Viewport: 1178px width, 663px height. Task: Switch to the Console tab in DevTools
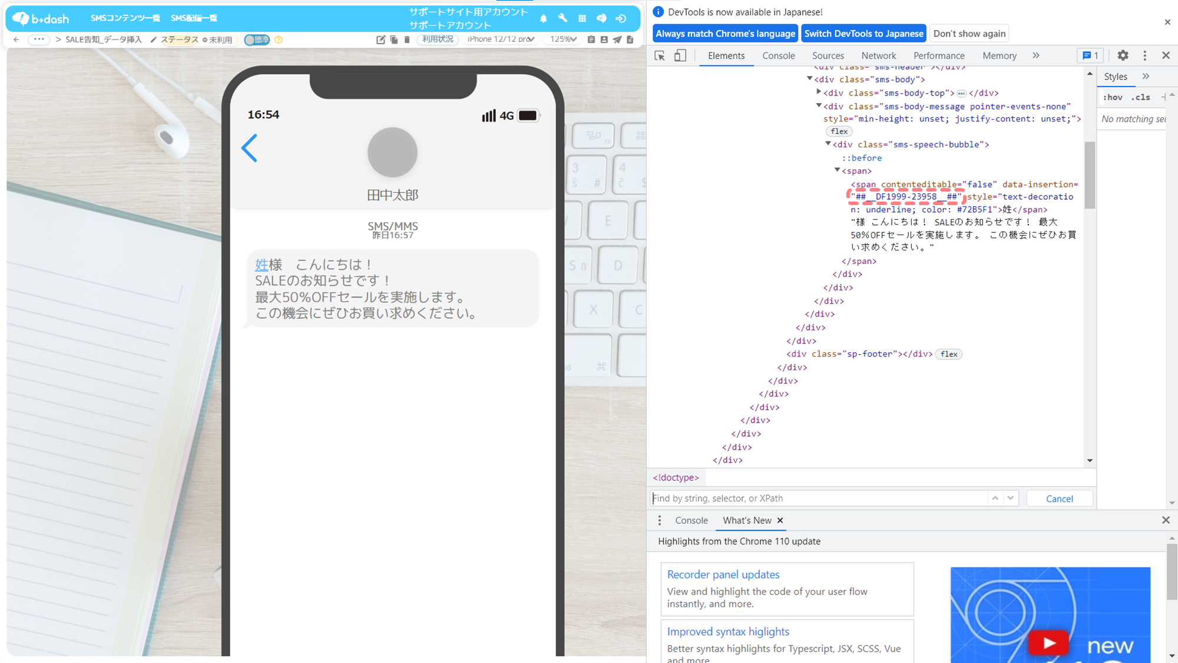[x=778, y=55]
